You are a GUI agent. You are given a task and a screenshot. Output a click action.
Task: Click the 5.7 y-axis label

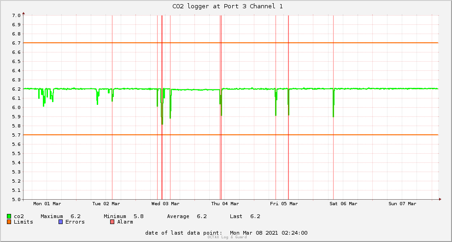coord(16,135)
